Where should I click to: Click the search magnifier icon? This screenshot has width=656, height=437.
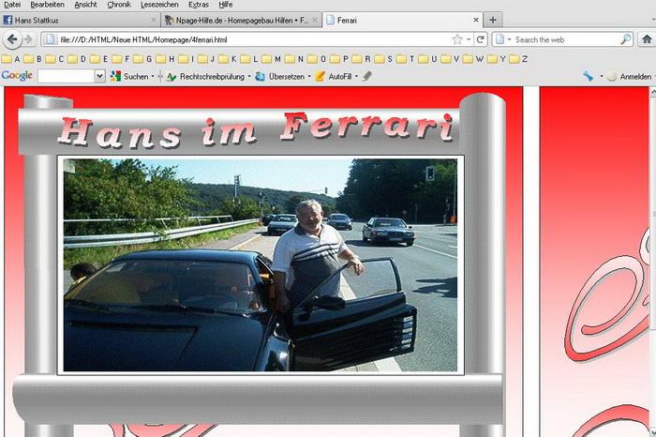coord(626,39)
